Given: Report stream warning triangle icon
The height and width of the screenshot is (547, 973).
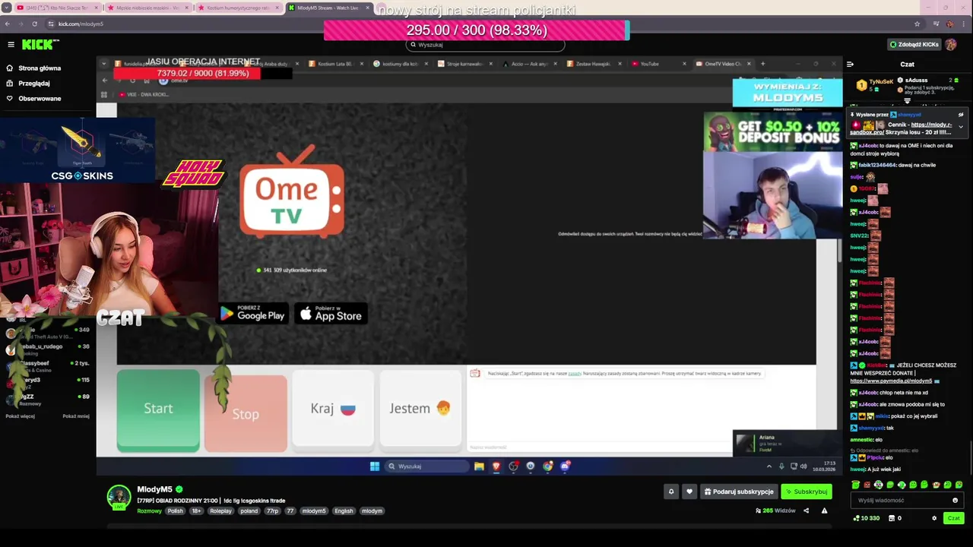Looking at the screenshot, I should tap(824, 511).
